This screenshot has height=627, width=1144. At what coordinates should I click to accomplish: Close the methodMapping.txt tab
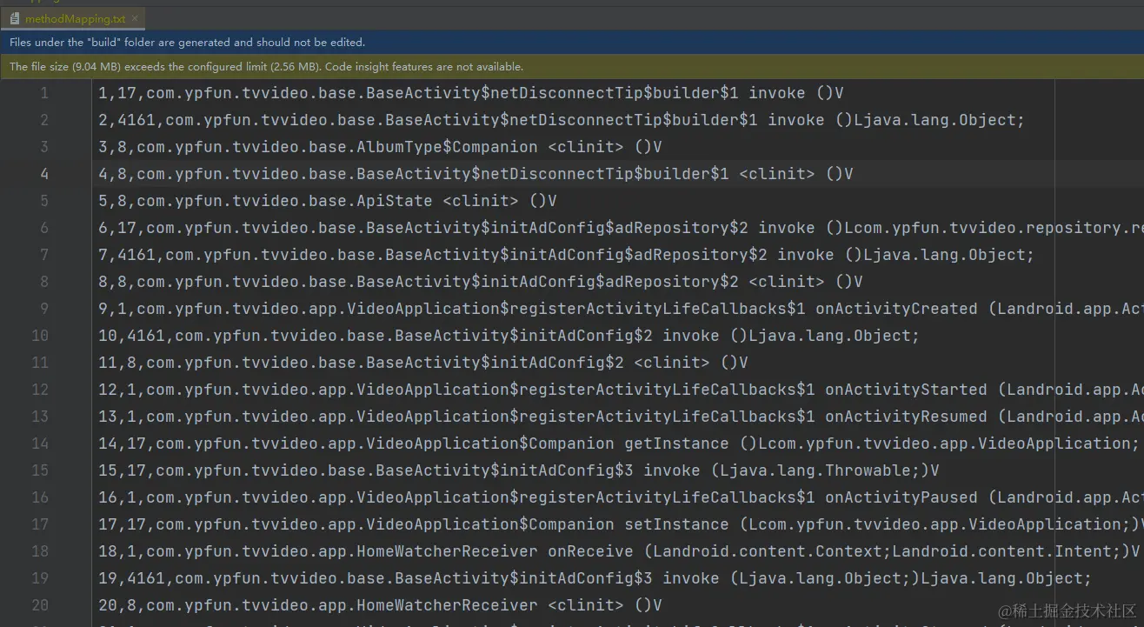(x=136, y=18)
